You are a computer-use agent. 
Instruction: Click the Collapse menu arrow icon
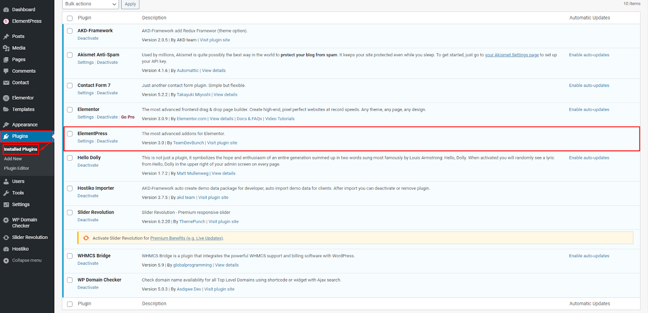6,261
